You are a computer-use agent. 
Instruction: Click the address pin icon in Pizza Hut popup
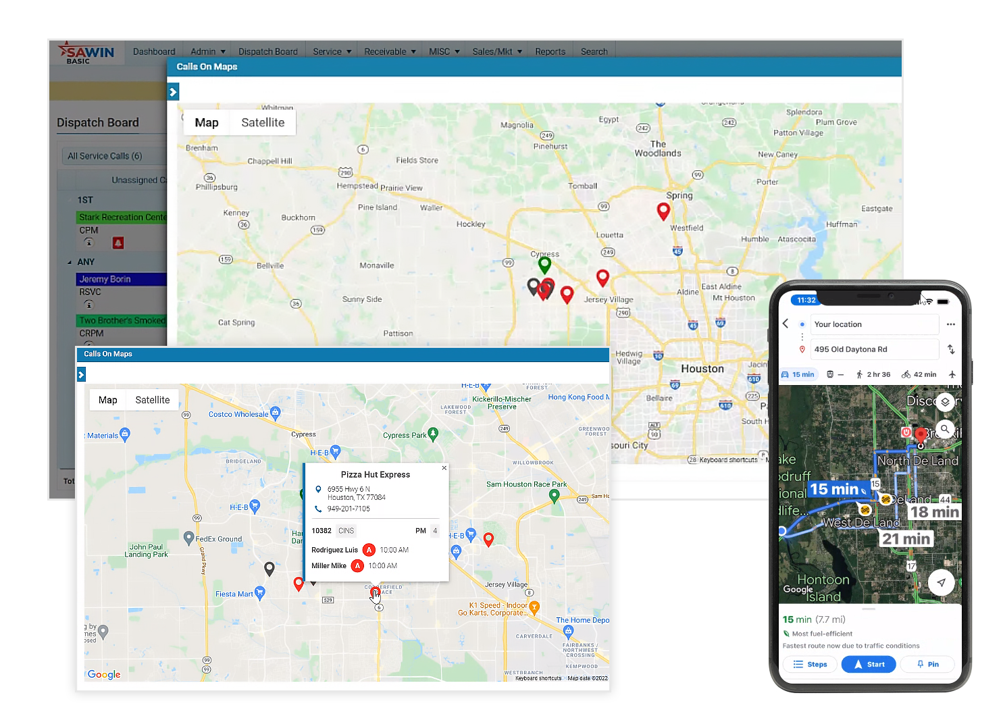tap(318, 489)
